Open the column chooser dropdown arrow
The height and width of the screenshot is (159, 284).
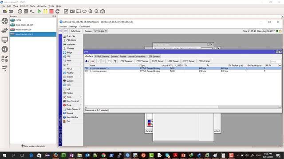[280, 65]
